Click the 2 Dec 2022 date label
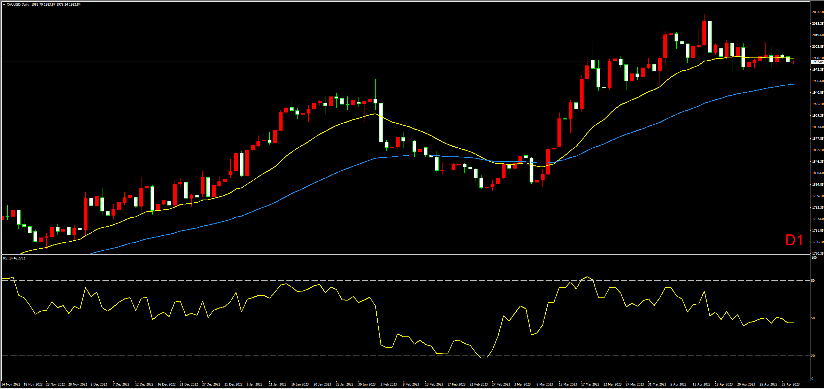The width and height of the screenshot is (824, 389). click(x=99, y=384)
